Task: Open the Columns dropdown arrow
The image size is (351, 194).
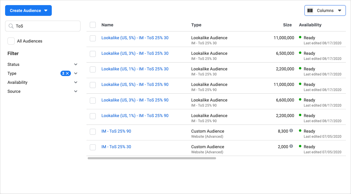Action: click(340, 10)
